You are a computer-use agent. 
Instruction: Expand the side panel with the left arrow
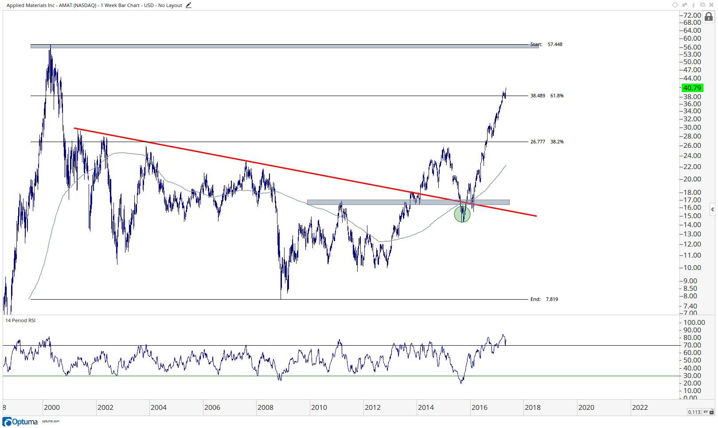712,209
